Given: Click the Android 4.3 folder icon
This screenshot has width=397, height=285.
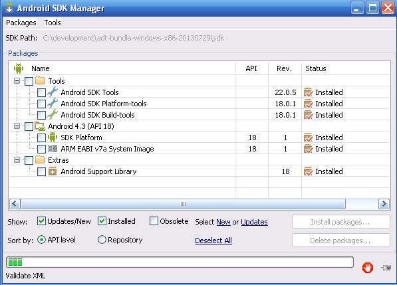Looking at the screenshot, I should tap(40, 126).
